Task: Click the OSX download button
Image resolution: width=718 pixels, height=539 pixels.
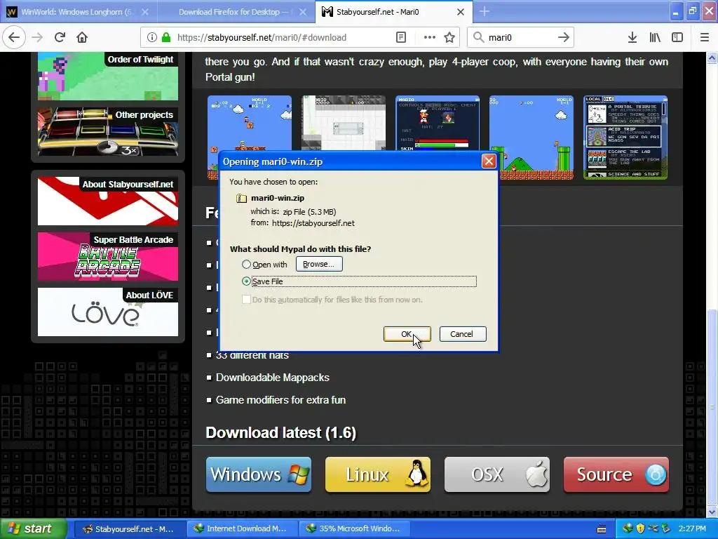Action: (497, 474)
